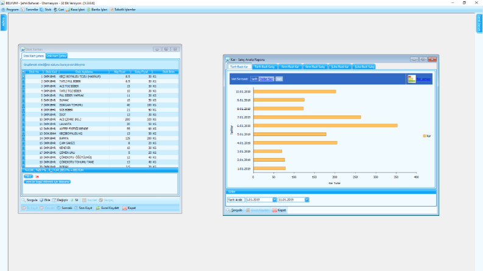The width and height of the screenshot is (483, 271).
Task: Sort by the Stok Kod column header
Action: (x=51, y=72)
